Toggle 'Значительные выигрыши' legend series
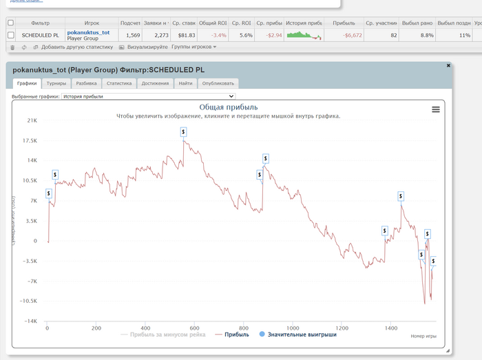Image resolution: width=482 pixels, height=360 pixels. tap(298, 335)
